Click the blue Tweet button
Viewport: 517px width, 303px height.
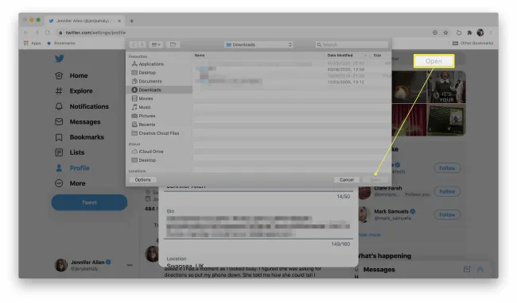click(x=89, y=202)
